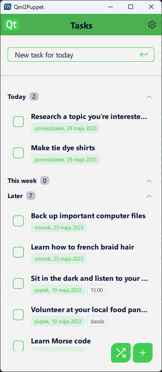Collapse the This week section

tap(149, 181)
